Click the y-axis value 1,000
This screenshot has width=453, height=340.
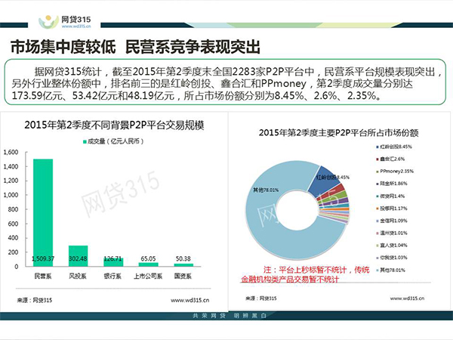(x=11, y=195)
